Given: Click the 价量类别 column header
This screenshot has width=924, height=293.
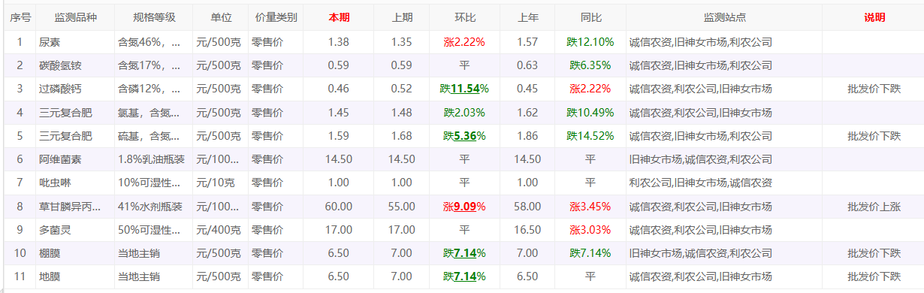Looking at the screenshot, I should pyautogui.click(x=276, y=17).
